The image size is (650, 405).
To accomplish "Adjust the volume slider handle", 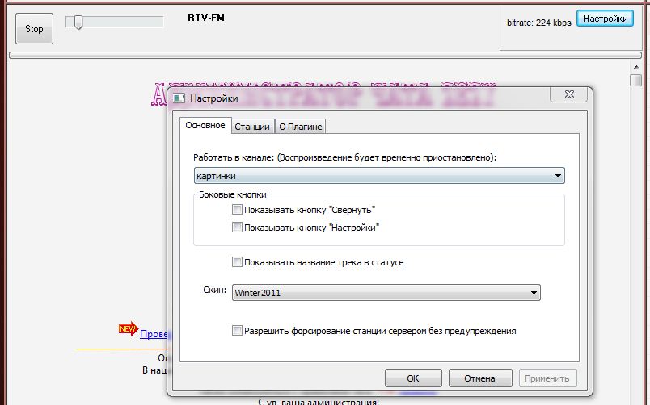I will tap(78, 23).
